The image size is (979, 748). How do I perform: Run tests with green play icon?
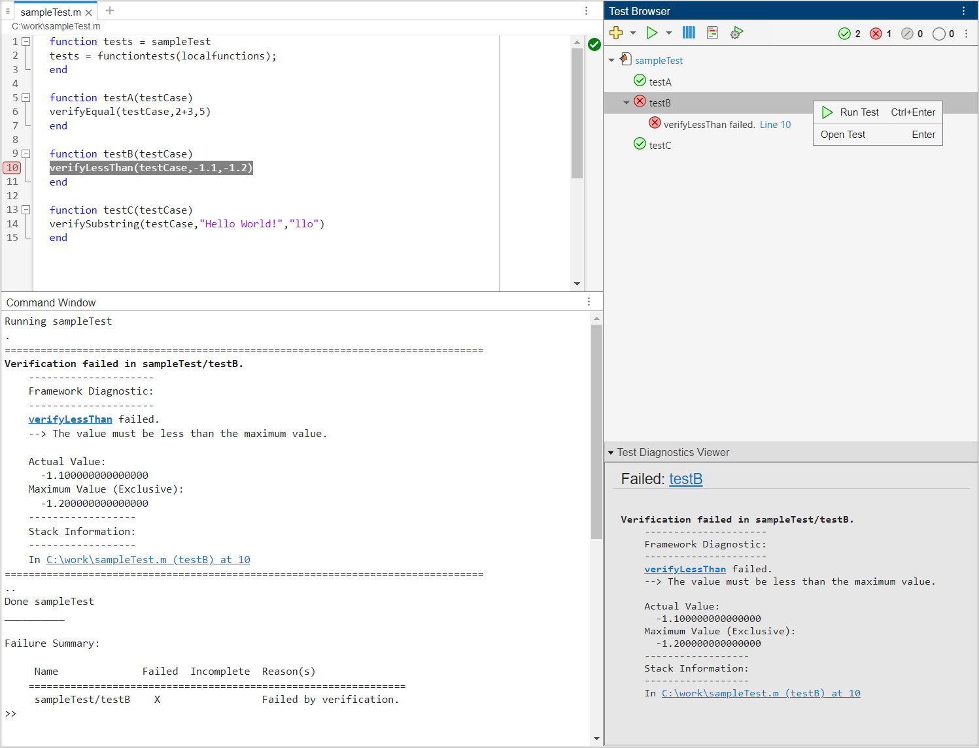(x=652, y=33)
